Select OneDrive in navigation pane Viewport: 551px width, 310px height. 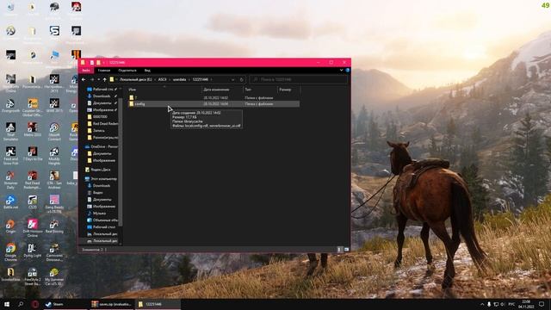102,146
